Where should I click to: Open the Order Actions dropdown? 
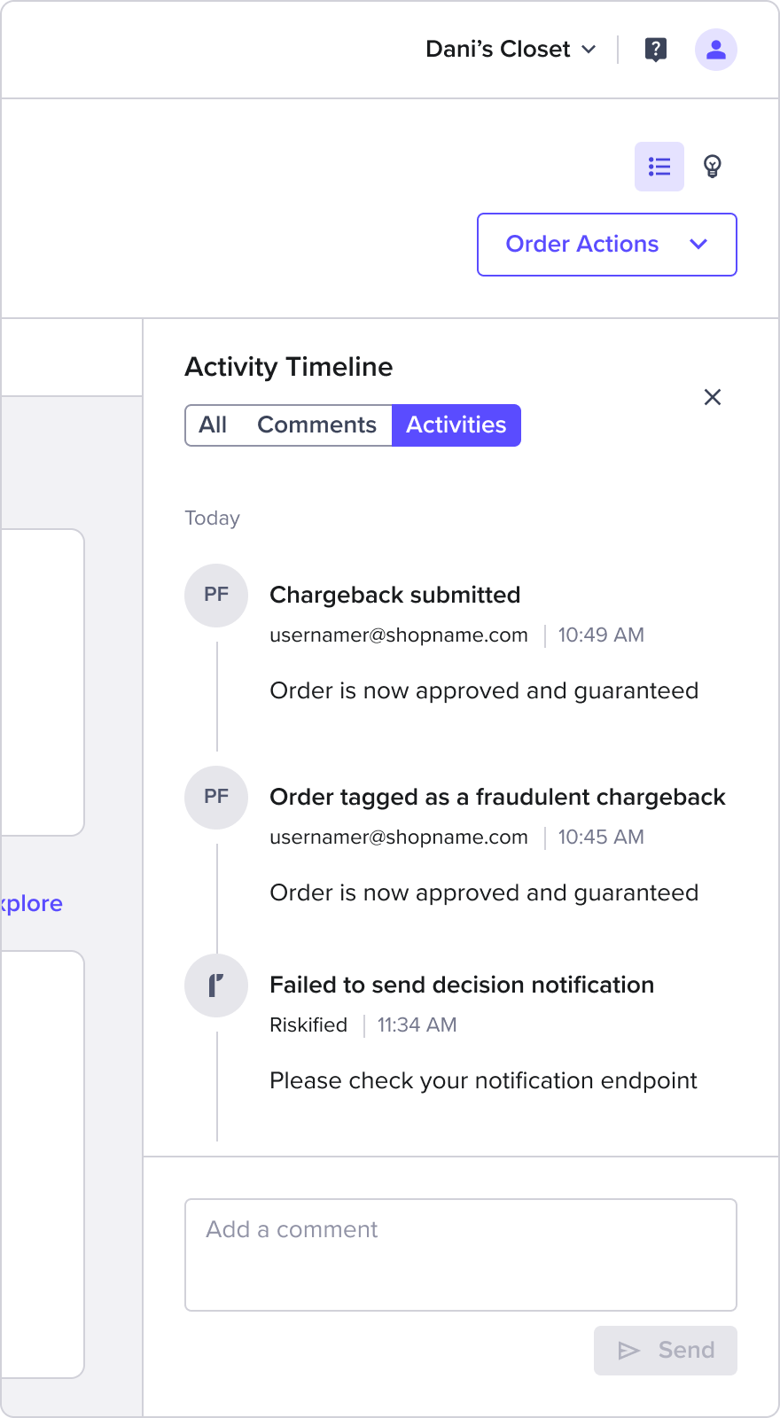coord(607,245)
